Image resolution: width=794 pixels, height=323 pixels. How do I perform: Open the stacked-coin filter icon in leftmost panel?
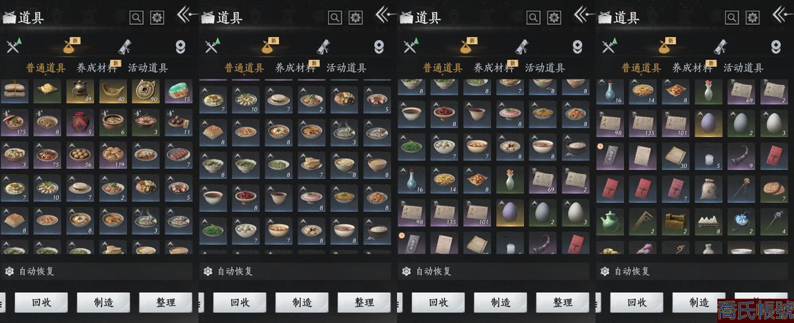pos(180,47)
